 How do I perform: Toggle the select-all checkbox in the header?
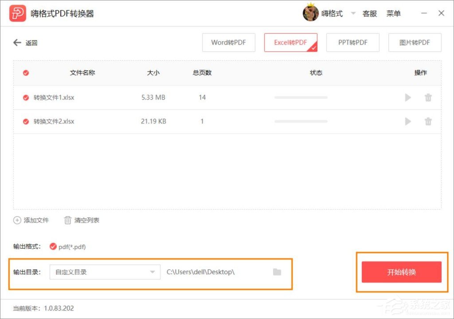[x=25, y=73]
